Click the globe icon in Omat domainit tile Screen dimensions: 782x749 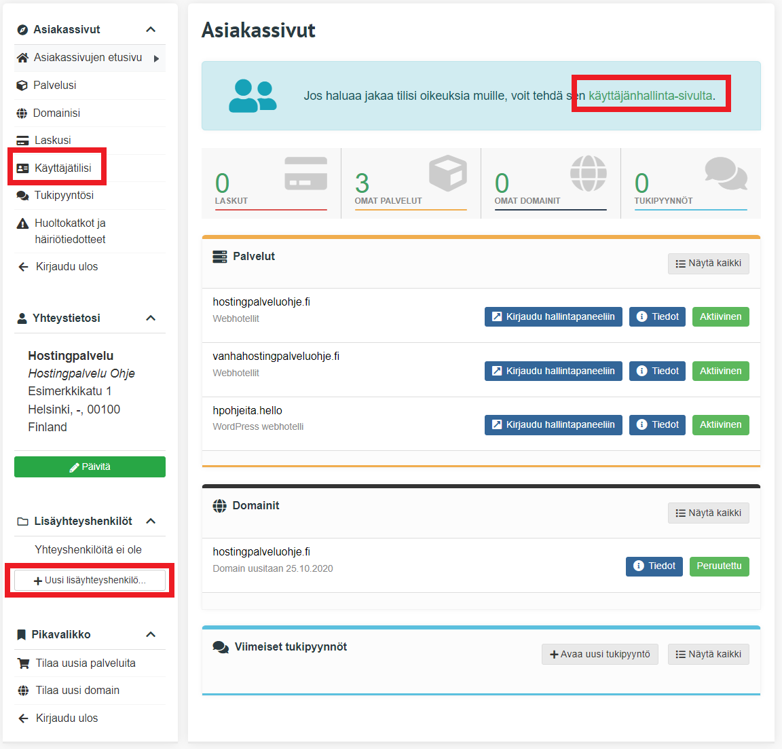tap(588, 173)
